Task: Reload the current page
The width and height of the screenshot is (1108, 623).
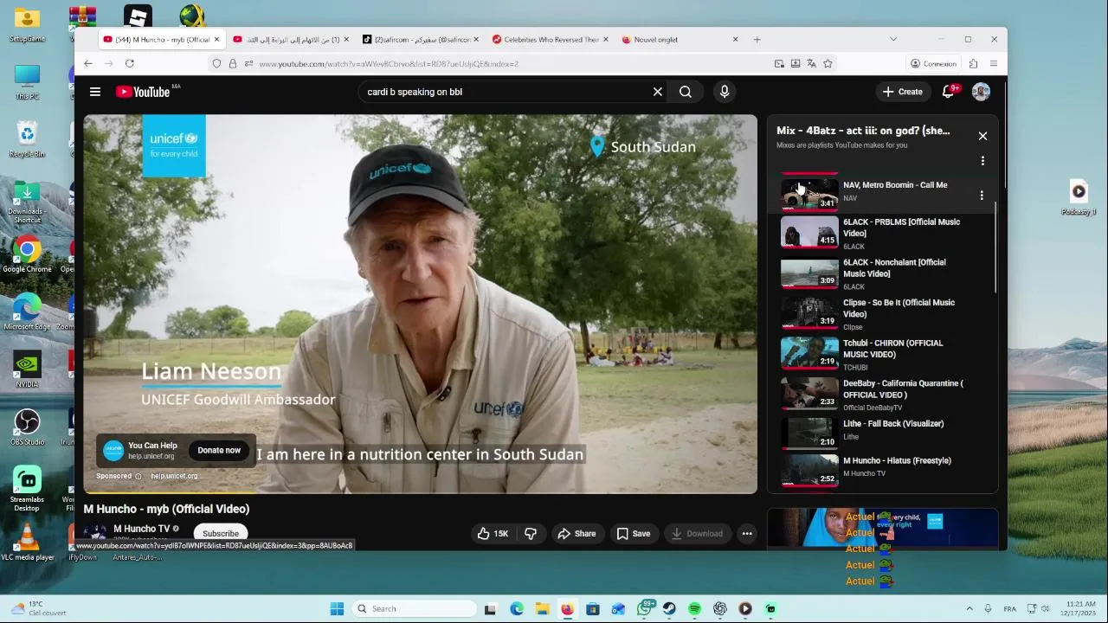Action: coord(130,63)
